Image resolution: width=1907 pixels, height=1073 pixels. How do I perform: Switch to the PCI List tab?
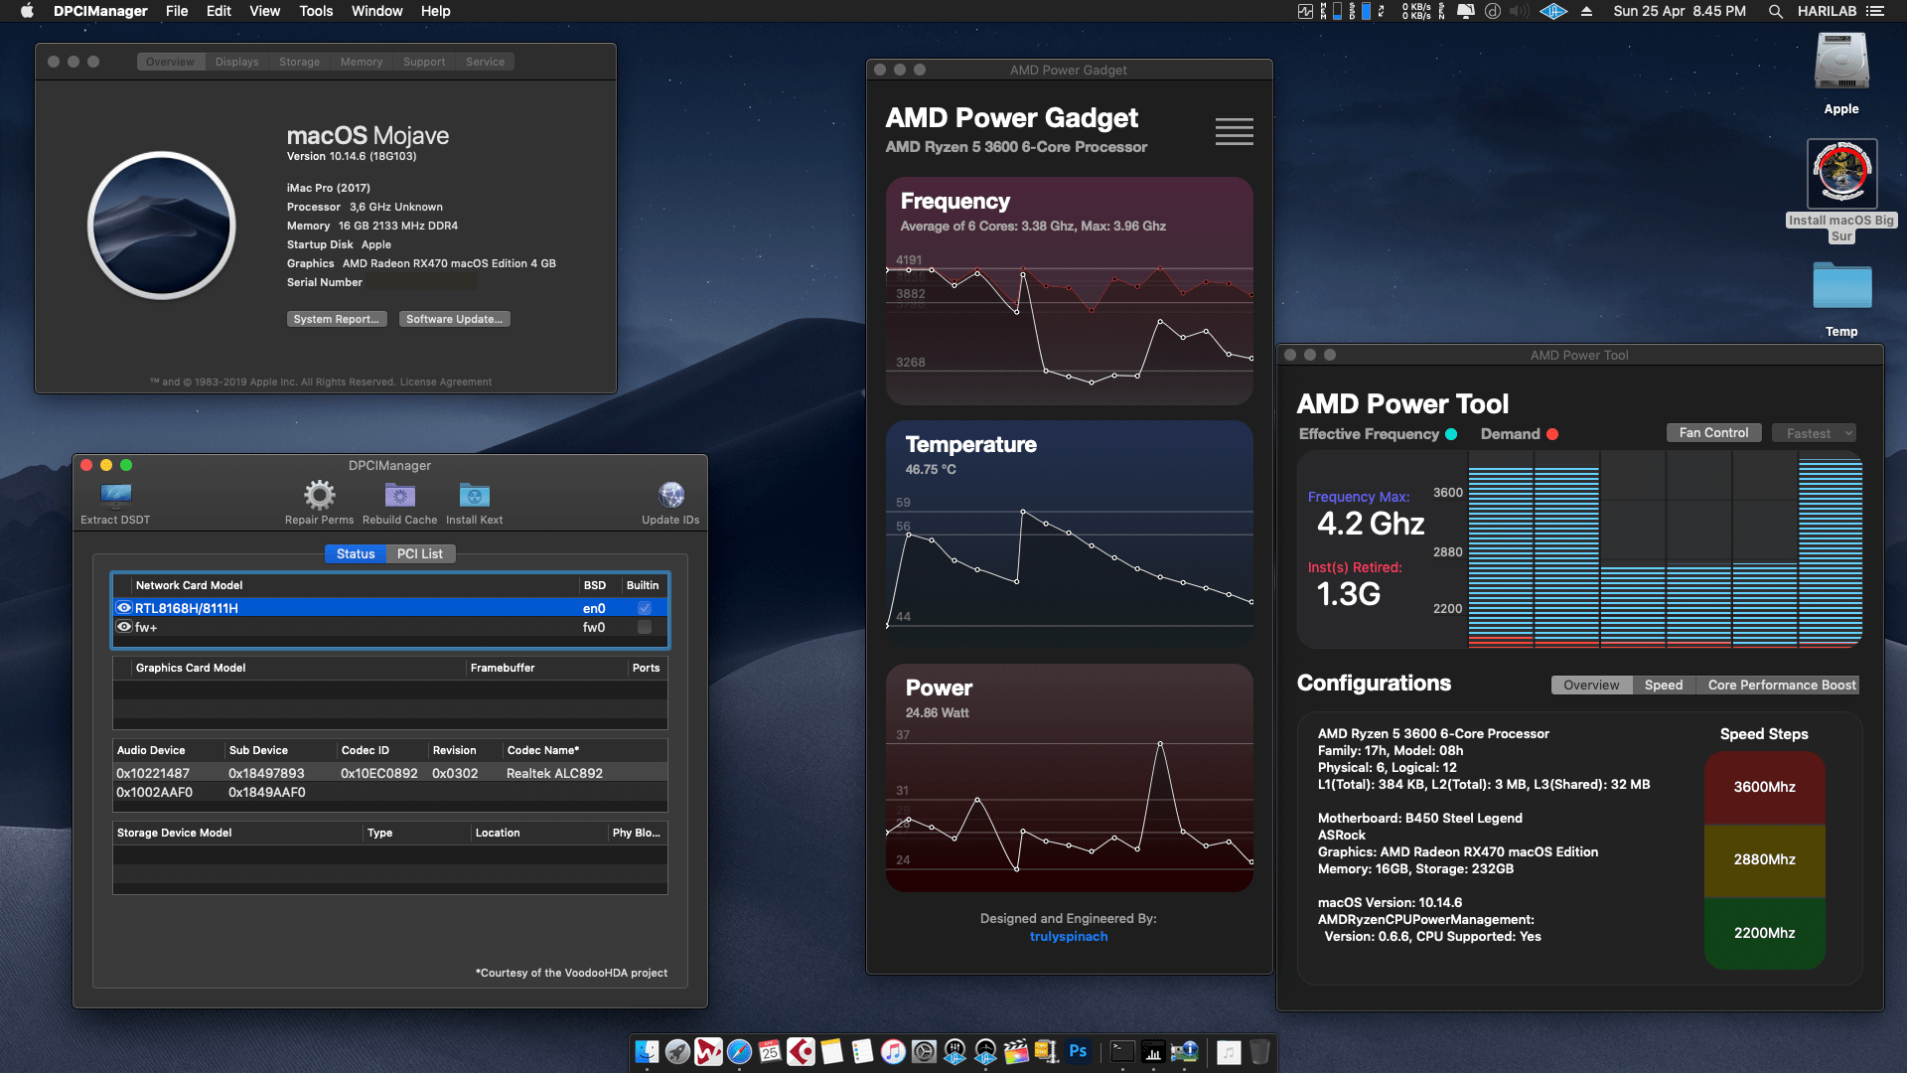420,553
